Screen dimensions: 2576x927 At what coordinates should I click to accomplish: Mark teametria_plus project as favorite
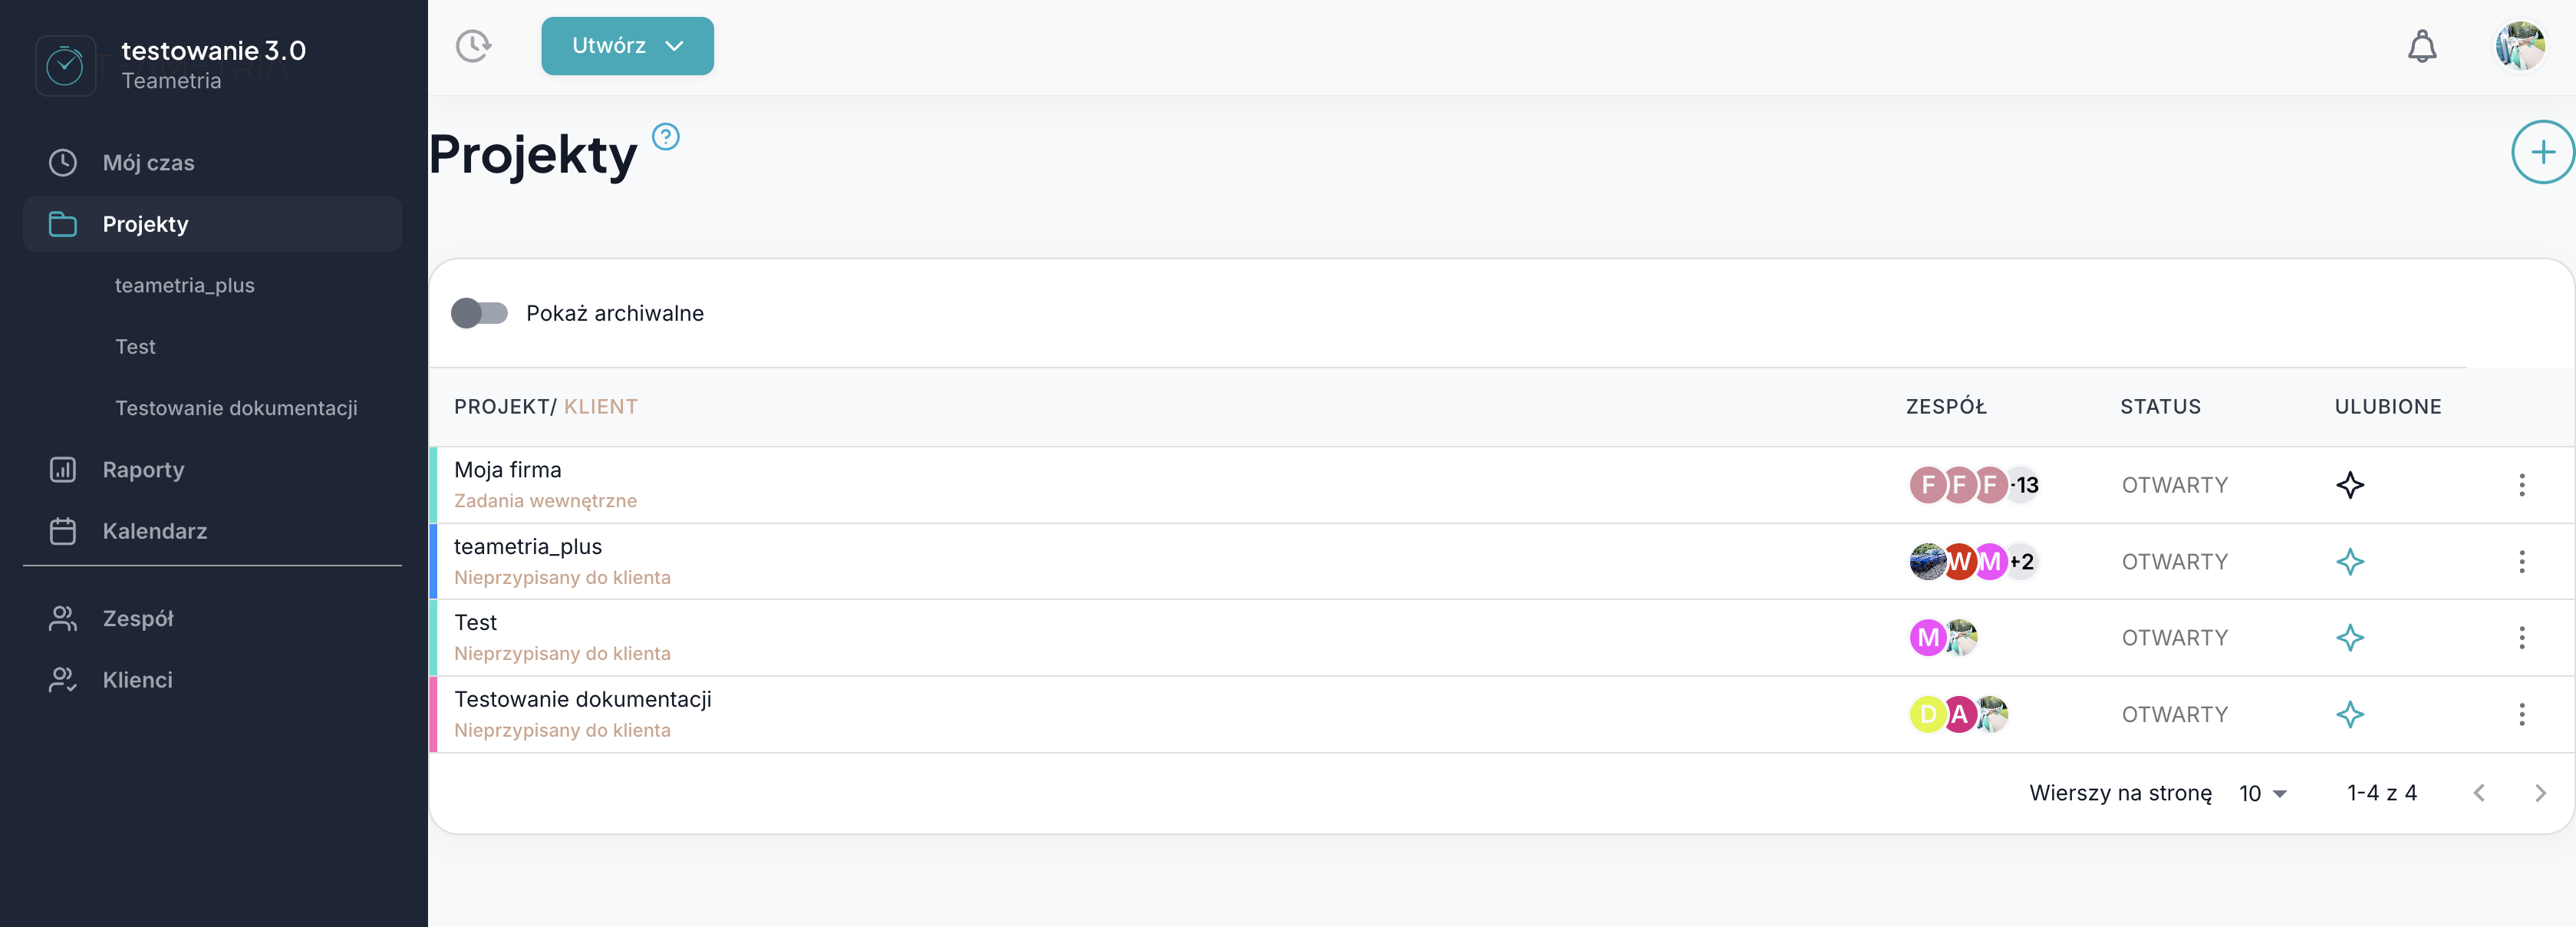[x=2350, y=562]
